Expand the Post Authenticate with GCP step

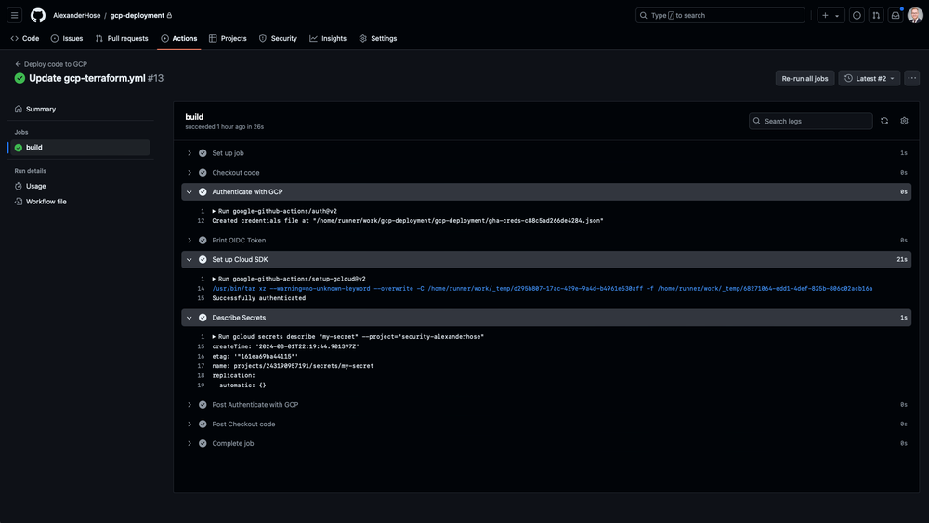(x=546, y=404)
